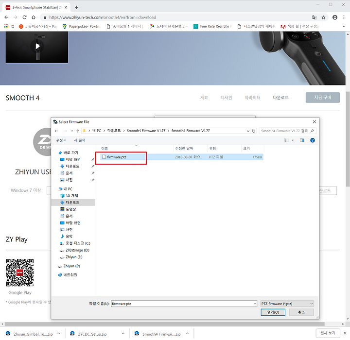Switch to the 다운로드 page tab
The image size is (350, 340).
280,98
